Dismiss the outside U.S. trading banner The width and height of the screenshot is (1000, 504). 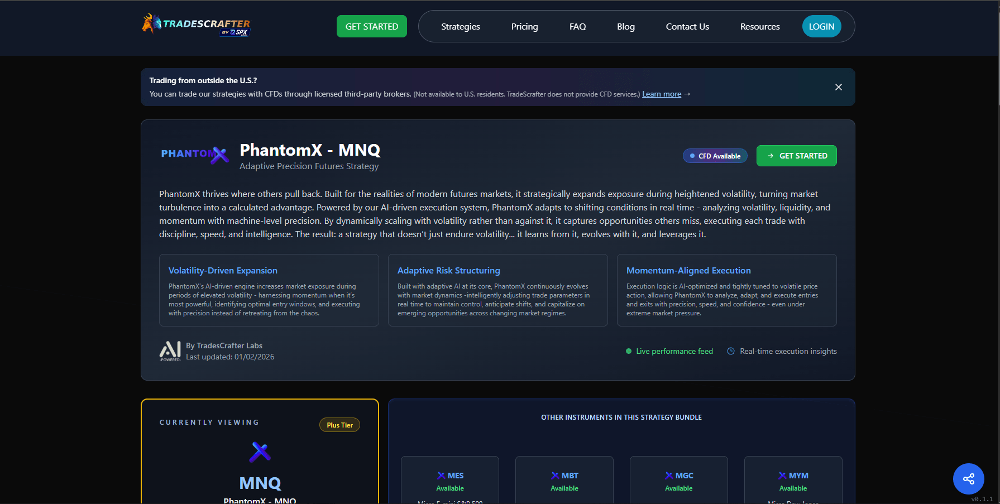pos(839,87)
